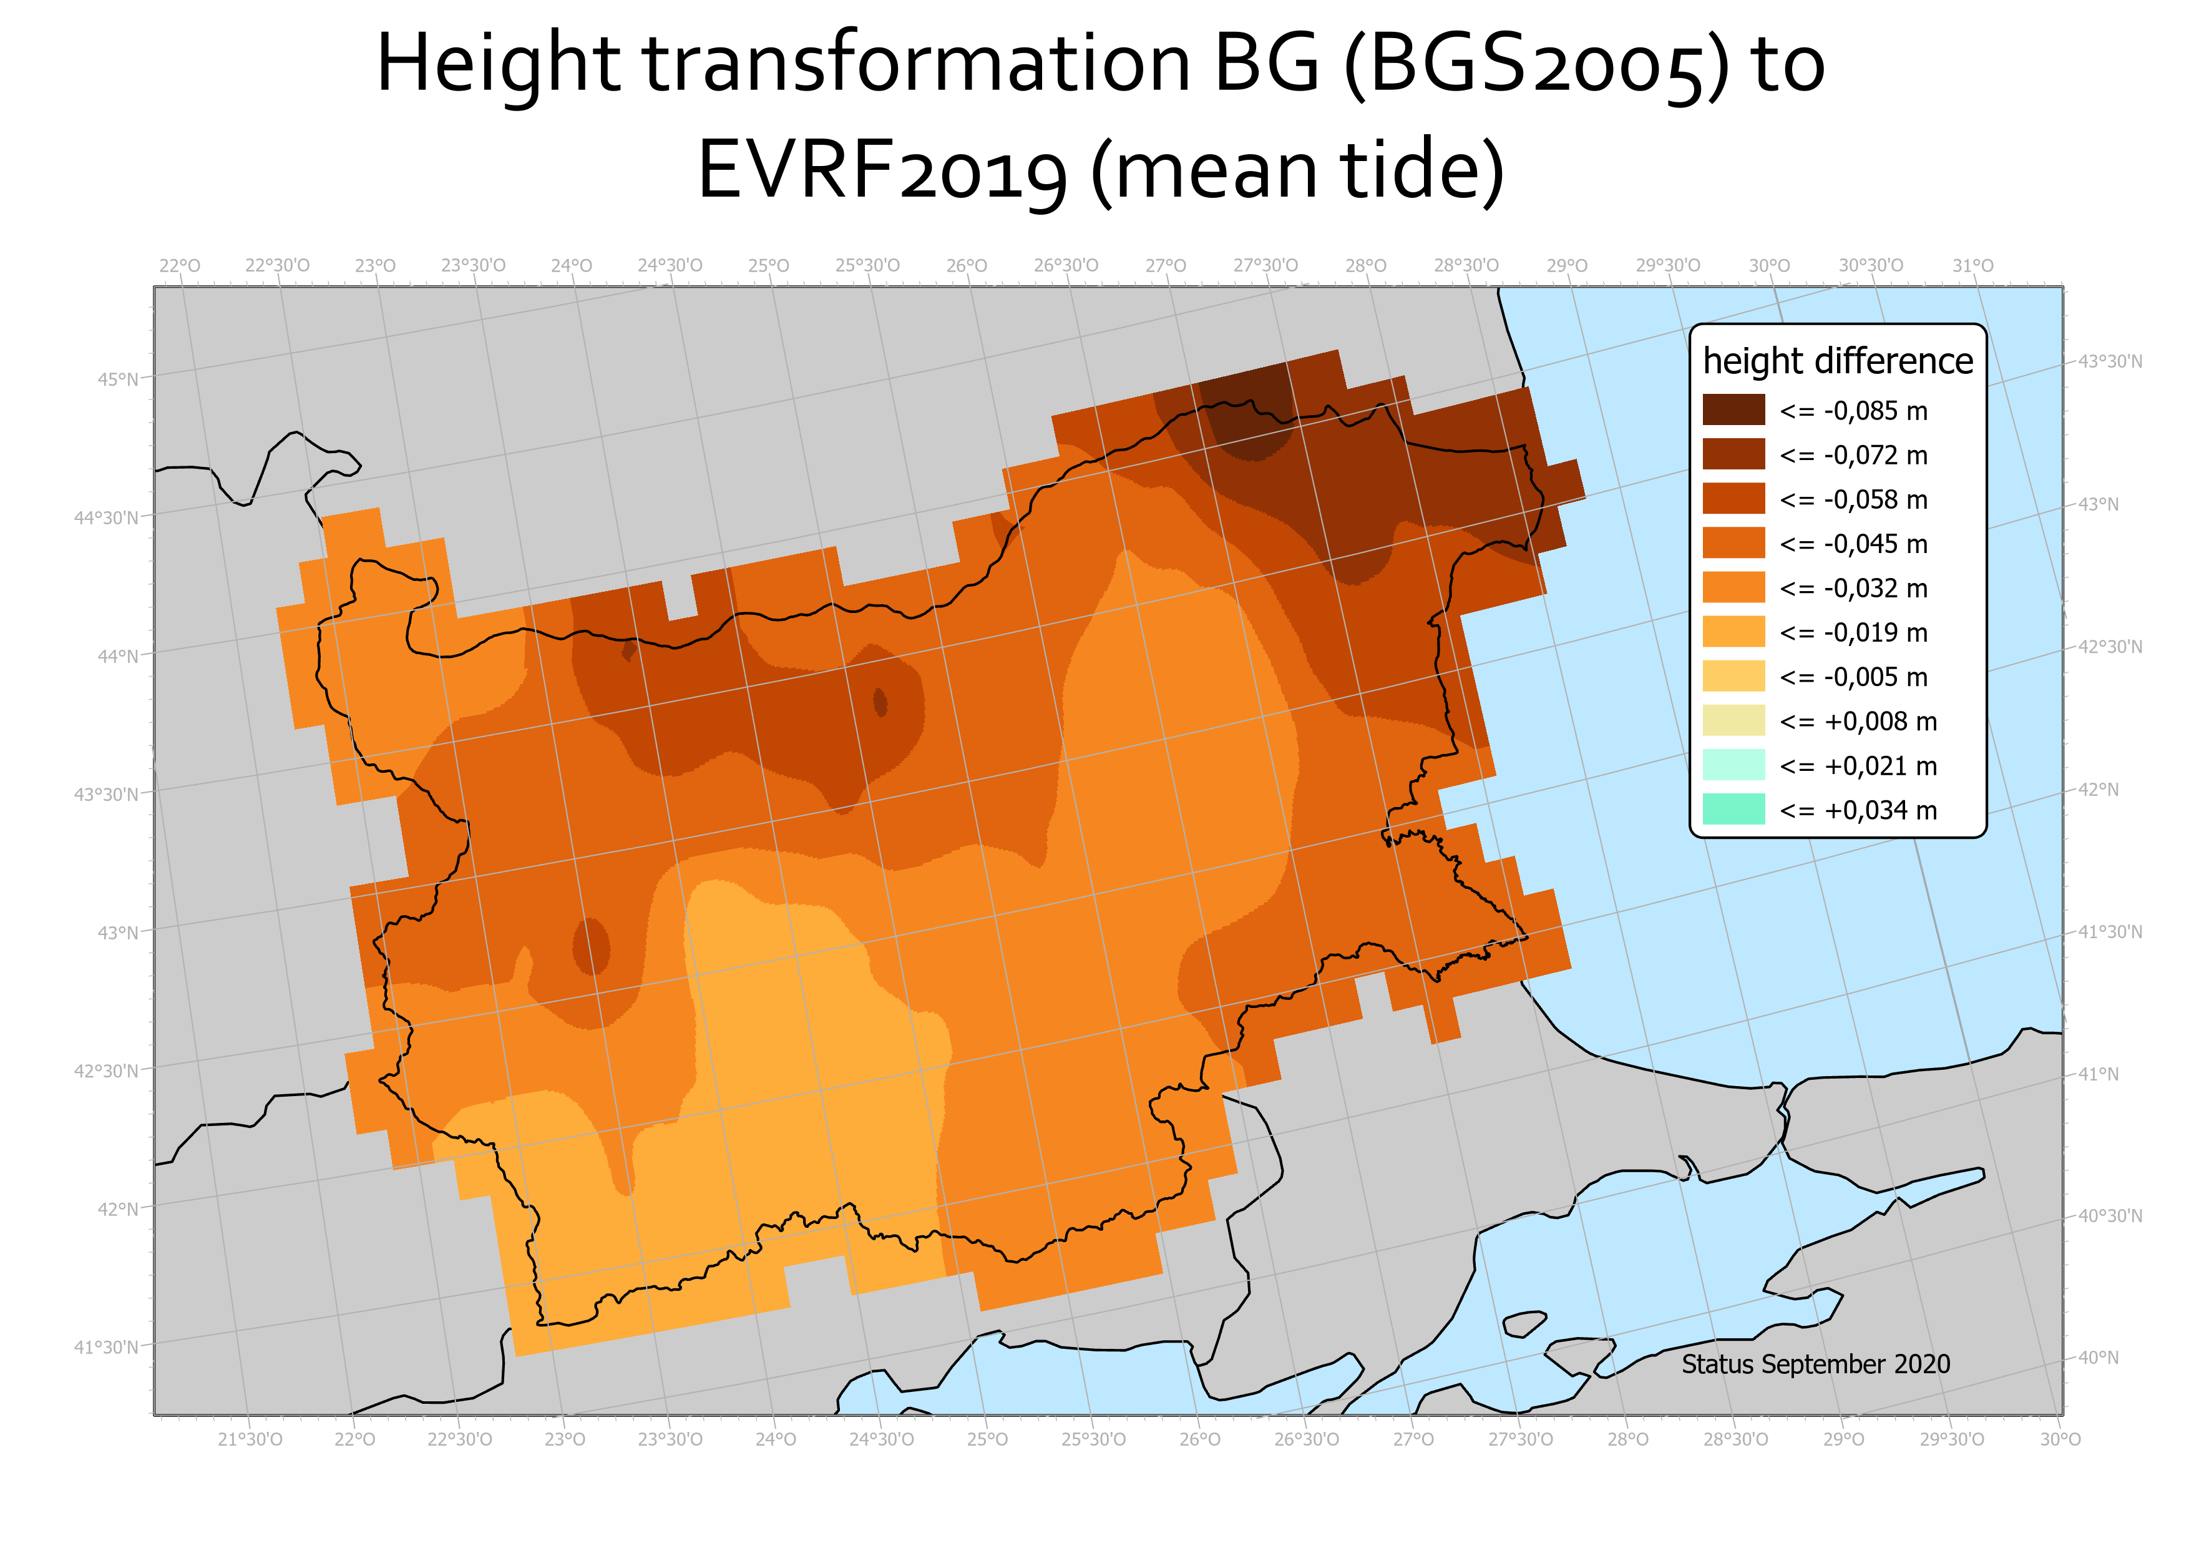Image resolution: width=2189 pixels, height=1548 pixels.
Task: Click the 40°N latitude label
Action: tap(2099, 1357)
